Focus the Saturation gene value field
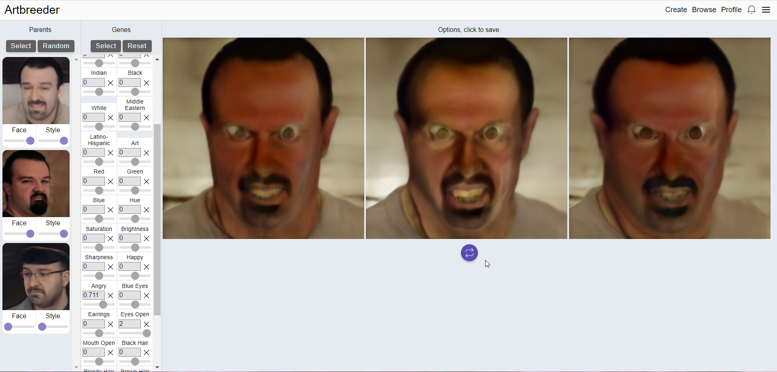Viewport: 777px width, 372px height. click(94, 238)
